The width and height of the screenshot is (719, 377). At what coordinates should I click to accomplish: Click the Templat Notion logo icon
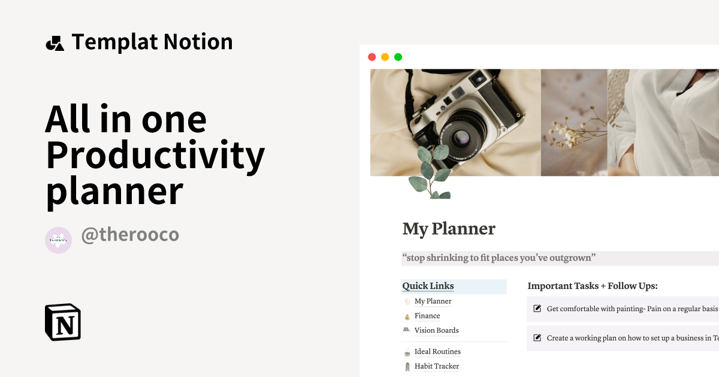point(55,42)
